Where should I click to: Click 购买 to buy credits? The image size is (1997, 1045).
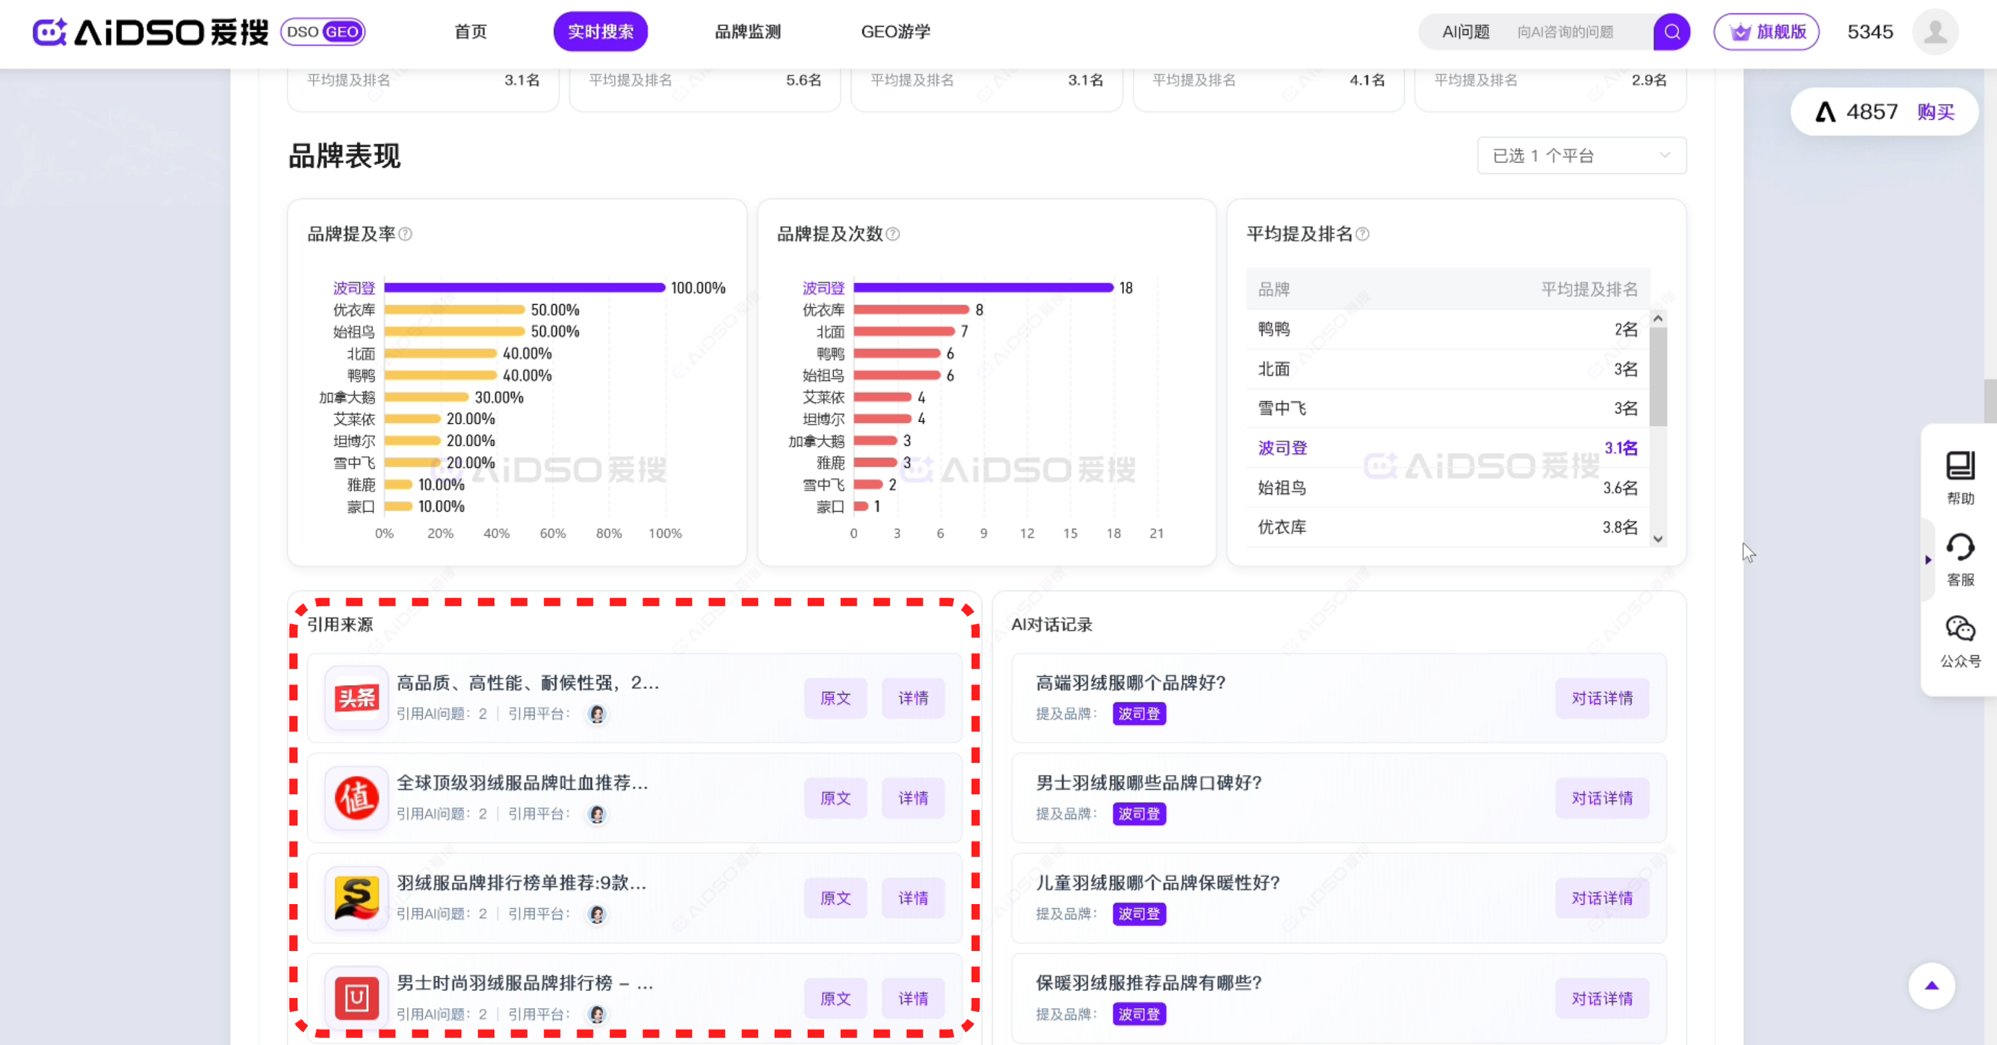tap(1936, 112)
